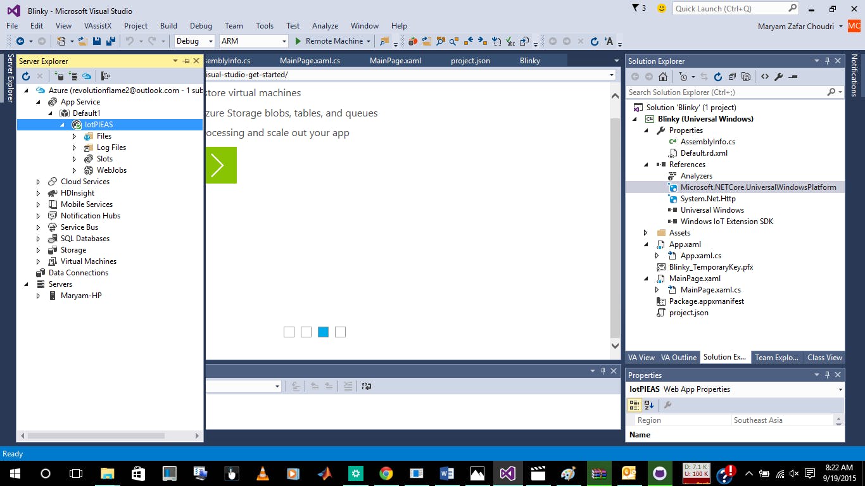865x495 pixels.
Task: Click the notifications flag icon in title bar
Action: (636, 8)
